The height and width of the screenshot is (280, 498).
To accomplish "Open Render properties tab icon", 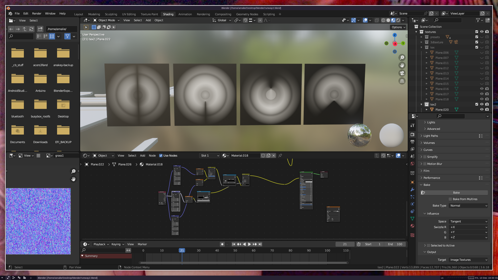I will [x=412, y=135].
